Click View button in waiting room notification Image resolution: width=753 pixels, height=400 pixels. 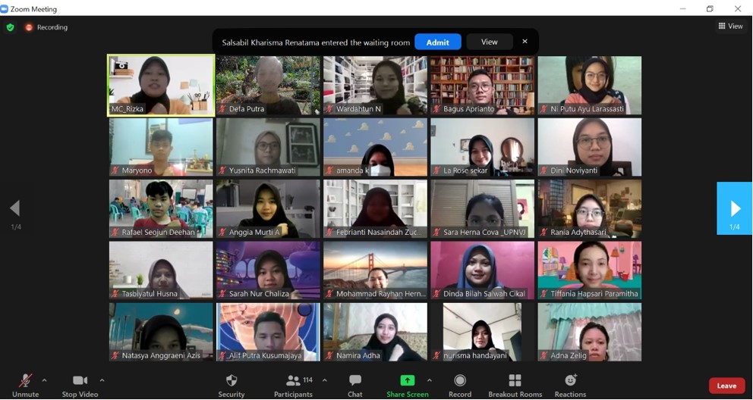coord(489,42)
